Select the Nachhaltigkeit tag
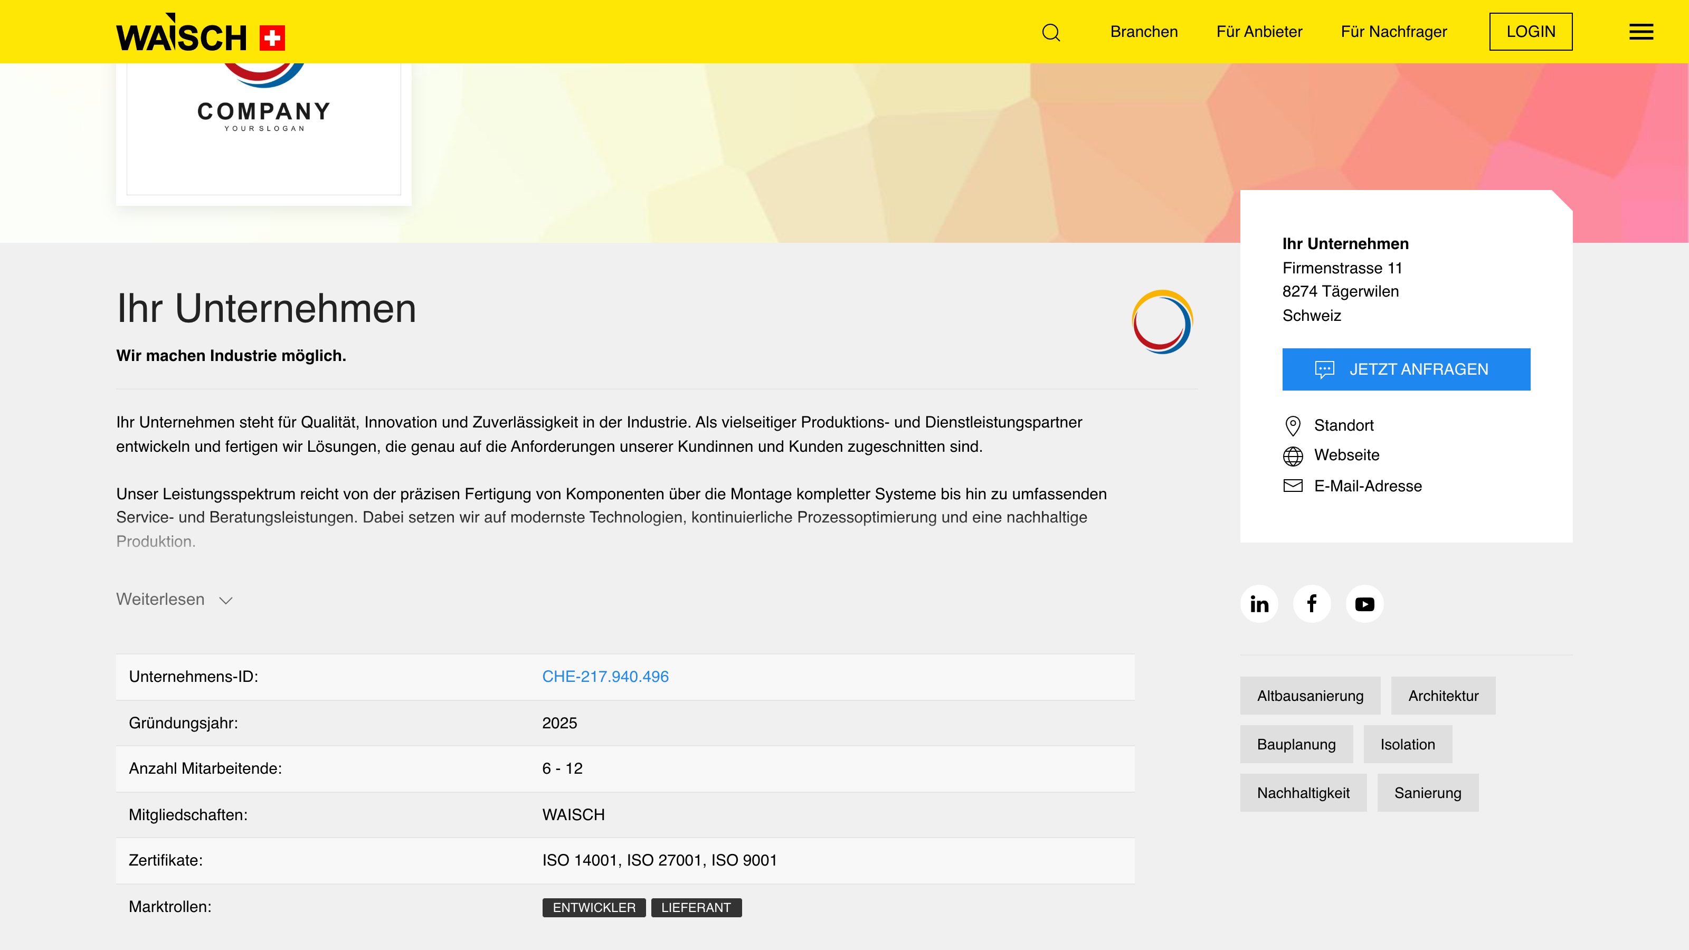The width and height of the screenshot is (1689, 950). [1303, 793]
